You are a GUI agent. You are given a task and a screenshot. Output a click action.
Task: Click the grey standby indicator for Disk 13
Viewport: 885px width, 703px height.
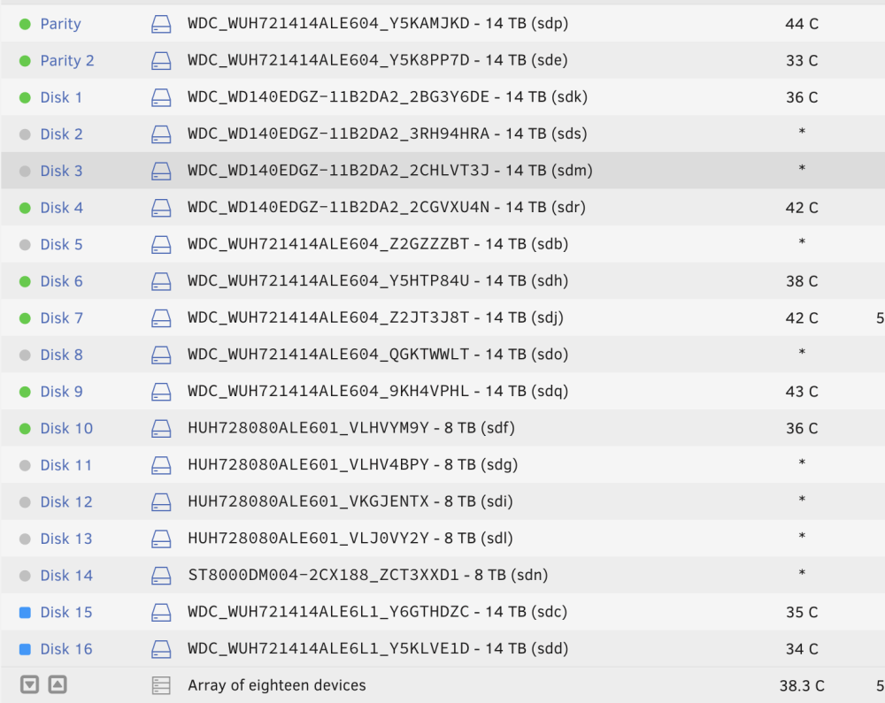pyautogui.click(x=25, y=539)
